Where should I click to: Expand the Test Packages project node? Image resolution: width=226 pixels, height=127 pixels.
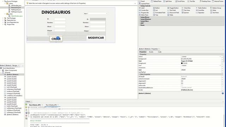[x=3, y=18]
